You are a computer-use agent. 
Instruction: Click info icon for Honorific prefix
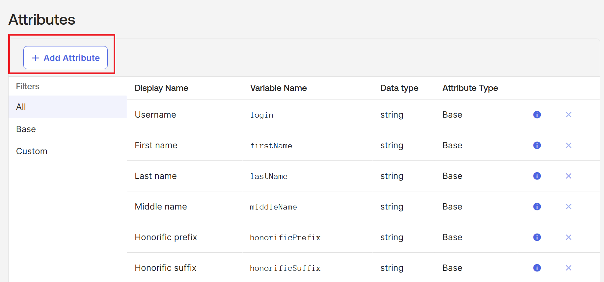537,237
